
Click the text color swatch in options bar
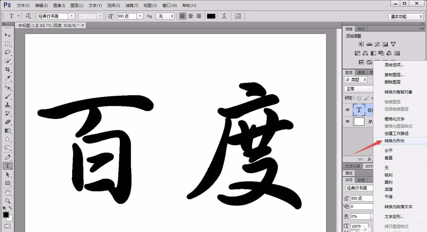pyautogui.click(x=211, y=16)
